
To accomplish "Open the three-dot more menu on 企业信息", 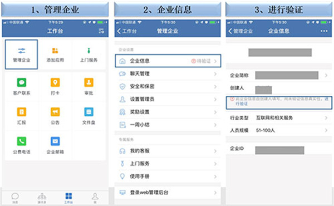I will (324, 31).
